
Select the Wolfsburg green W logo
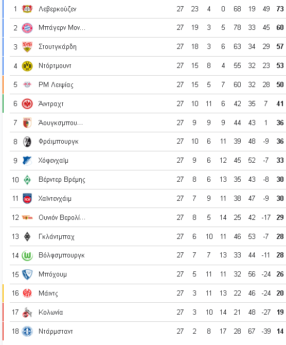27,255
